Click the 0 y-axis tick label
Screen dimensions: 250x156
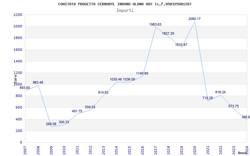coord(21,143)
